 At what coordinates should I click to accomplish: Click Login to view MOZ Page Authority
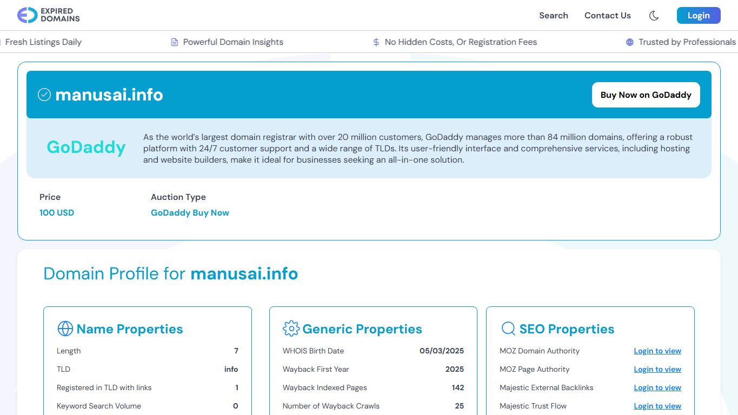657,369
